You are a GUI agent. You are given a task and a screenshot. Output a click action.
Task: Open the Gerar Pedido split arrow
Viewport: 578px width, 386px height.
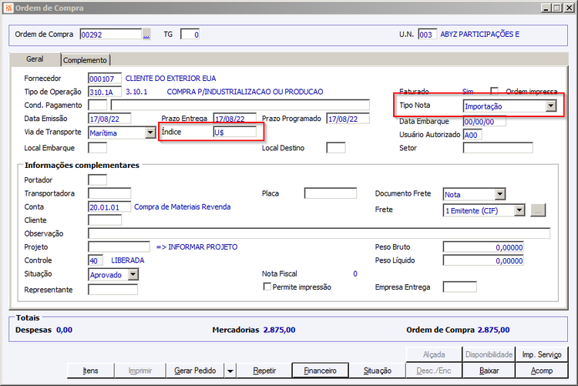point(230,371)
